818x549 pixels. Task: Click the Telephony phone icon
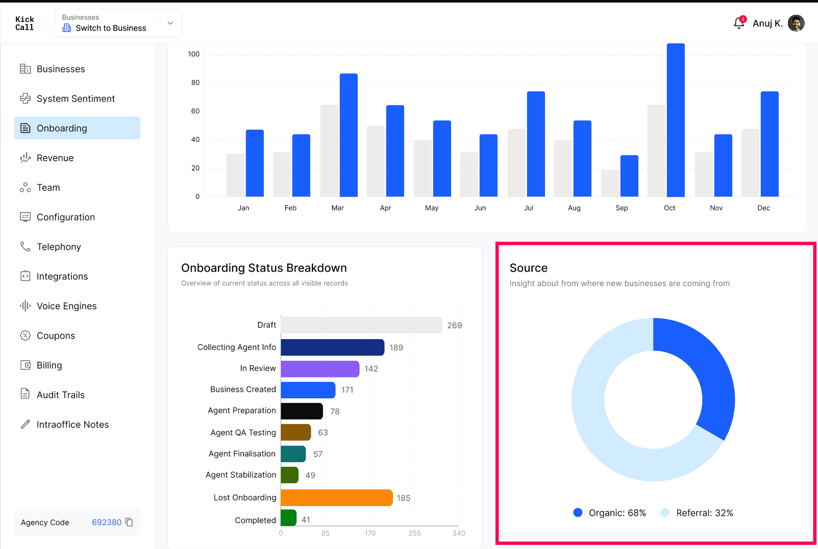click(25, 247)
